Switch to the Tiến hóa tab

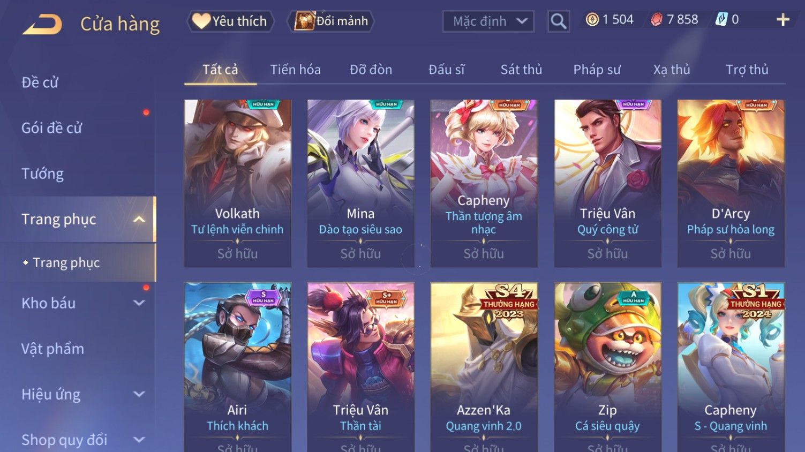point(295,70)
